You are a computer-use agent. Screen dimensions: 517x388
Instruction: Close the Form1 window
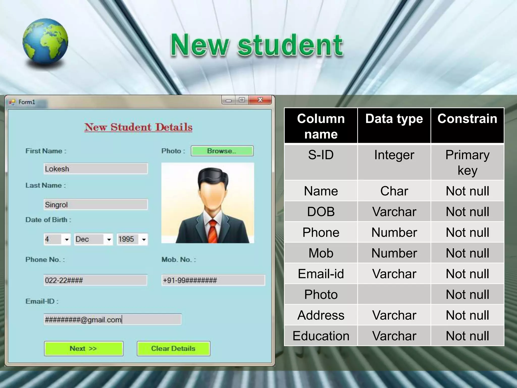260,100
